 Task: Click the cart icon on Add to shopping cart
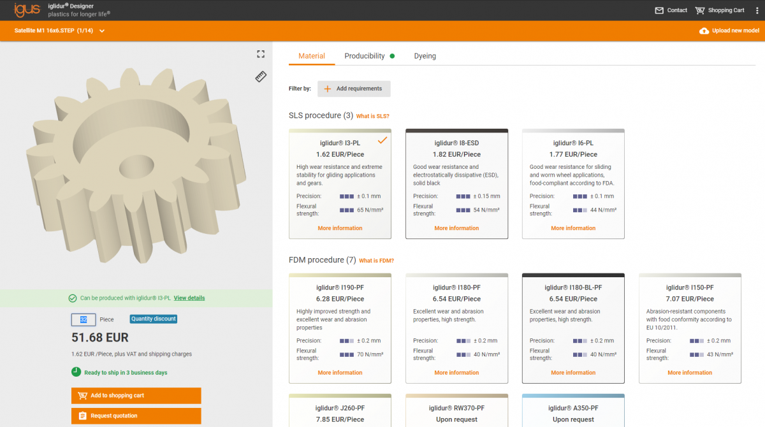82,395
